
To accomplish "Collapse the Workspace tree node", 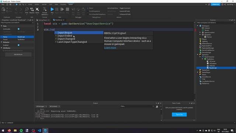I will click(x=198, y=26).
